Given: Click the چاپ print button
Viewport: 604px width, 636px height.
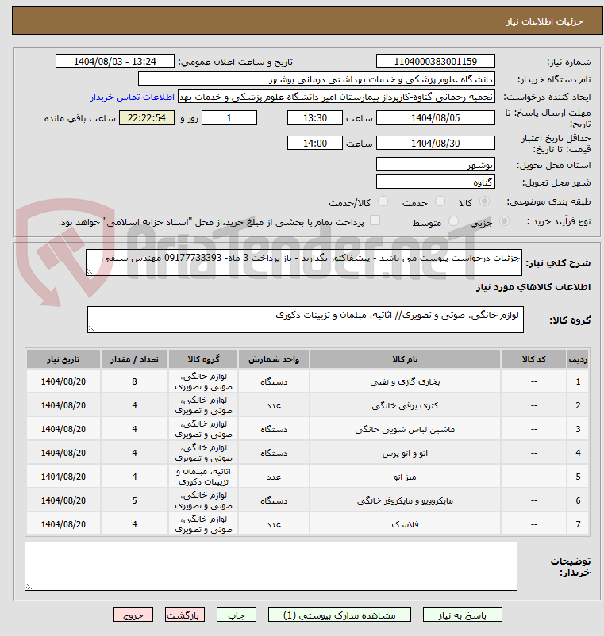Looking at the screenshot, I should [237, 615].
